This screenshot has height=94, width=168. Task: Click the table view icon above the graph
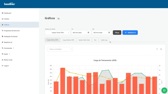pyautogui.click(x=161, y=49)
